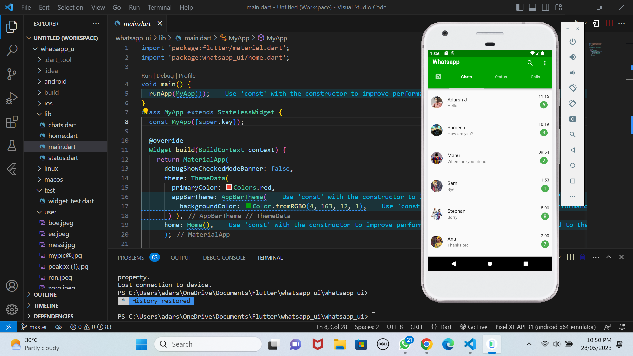Open File Explorer from taskbar
633x356 pixels.
tap(339, 344)
